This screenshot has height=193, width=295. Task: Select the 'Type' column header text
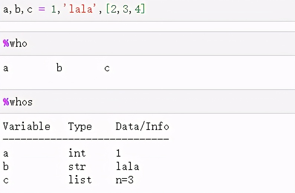point(80,127)
